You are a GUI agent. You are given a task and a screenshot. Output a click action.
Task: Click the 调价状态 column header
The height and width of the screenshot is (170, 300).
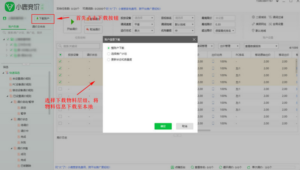[92, 55]
